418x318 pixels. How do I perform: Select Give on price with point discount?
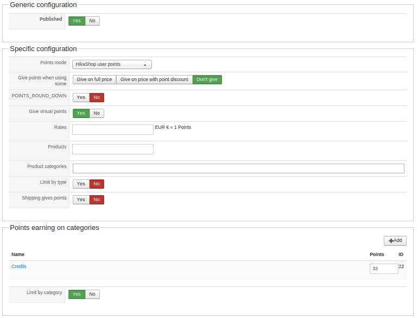(x=154, y=79)
